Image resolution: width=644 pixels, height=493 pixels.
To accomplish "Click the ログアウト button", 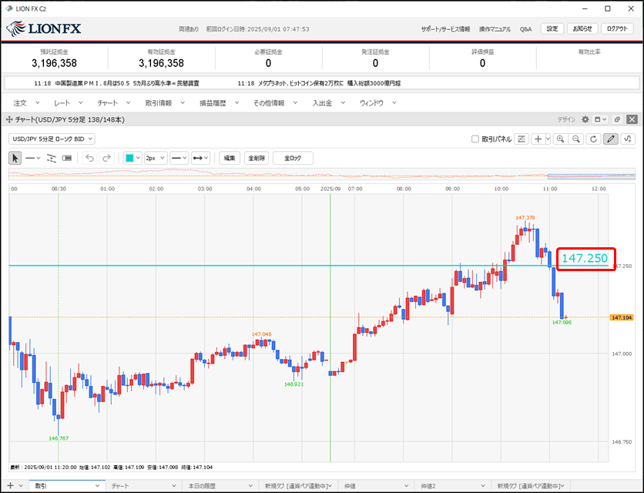I will (617, 29).
